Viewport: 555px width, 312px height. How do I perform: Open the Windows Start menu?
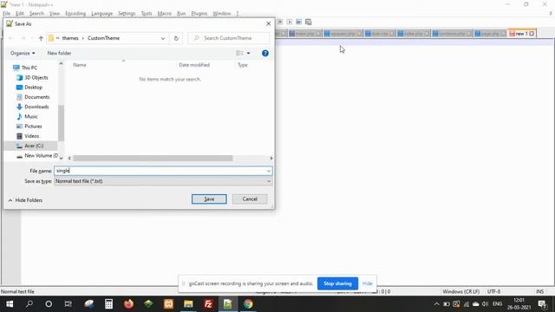[10, 304]
